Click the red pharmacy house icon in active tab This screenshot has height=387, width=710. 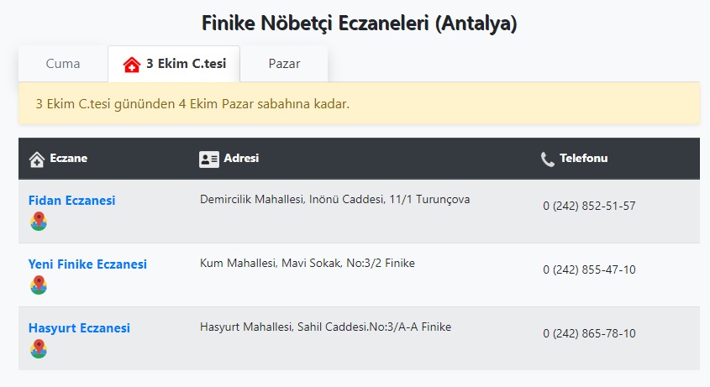point(131,65)
